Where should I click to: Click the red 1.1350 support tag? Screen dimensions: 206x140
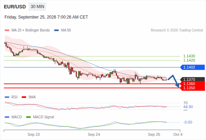(193, 88)
